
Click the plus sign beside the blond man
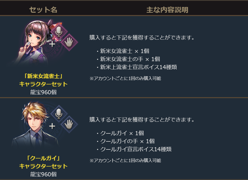tap(52, 126)
